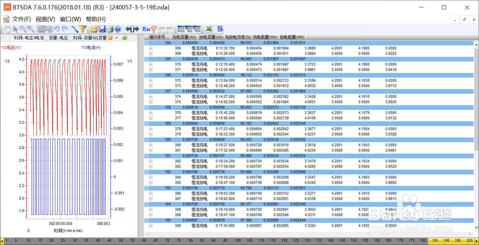Screen dimensions: 479x245
Task: Click the yellow star favorite icon
Action: click(110, 38)
